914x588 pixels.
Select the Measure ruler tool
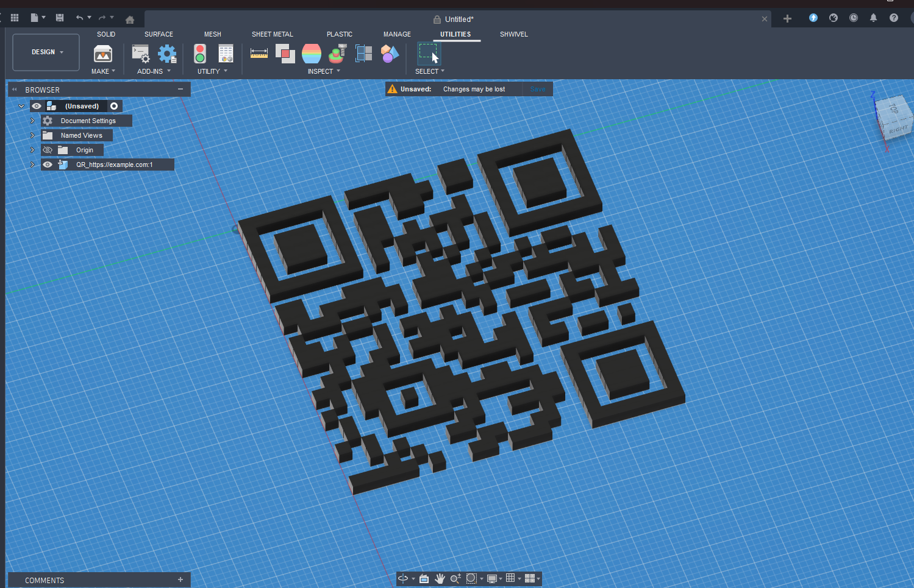(x=259, y=54)
